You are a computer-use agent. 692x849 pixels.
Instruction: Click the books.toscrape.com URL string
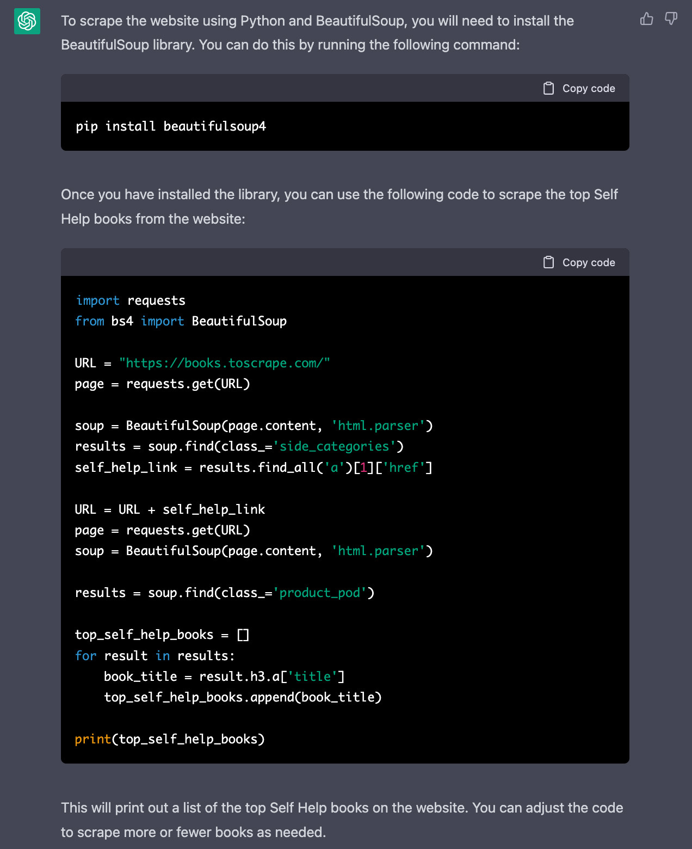tap(225, 363)
